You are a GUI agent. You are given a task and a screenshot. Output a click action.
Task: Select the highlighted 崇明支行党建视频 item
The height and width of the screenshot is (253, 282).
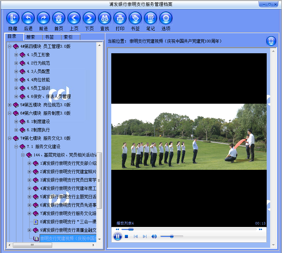[x=68, y=238]
